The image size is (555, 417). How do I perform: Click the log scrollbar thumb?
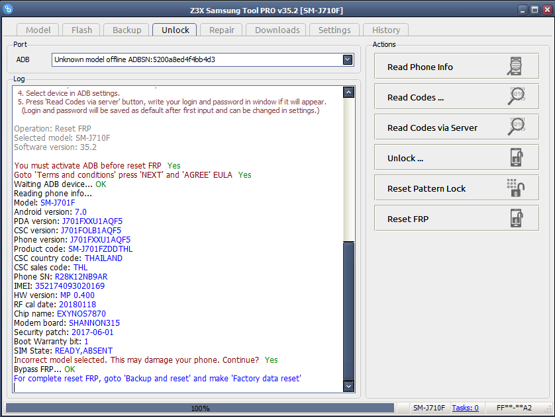(348, 311)
